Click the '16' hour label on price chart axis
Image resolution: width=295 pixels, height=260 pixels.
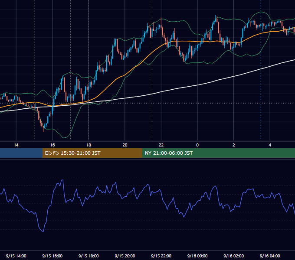coord(52,145)
